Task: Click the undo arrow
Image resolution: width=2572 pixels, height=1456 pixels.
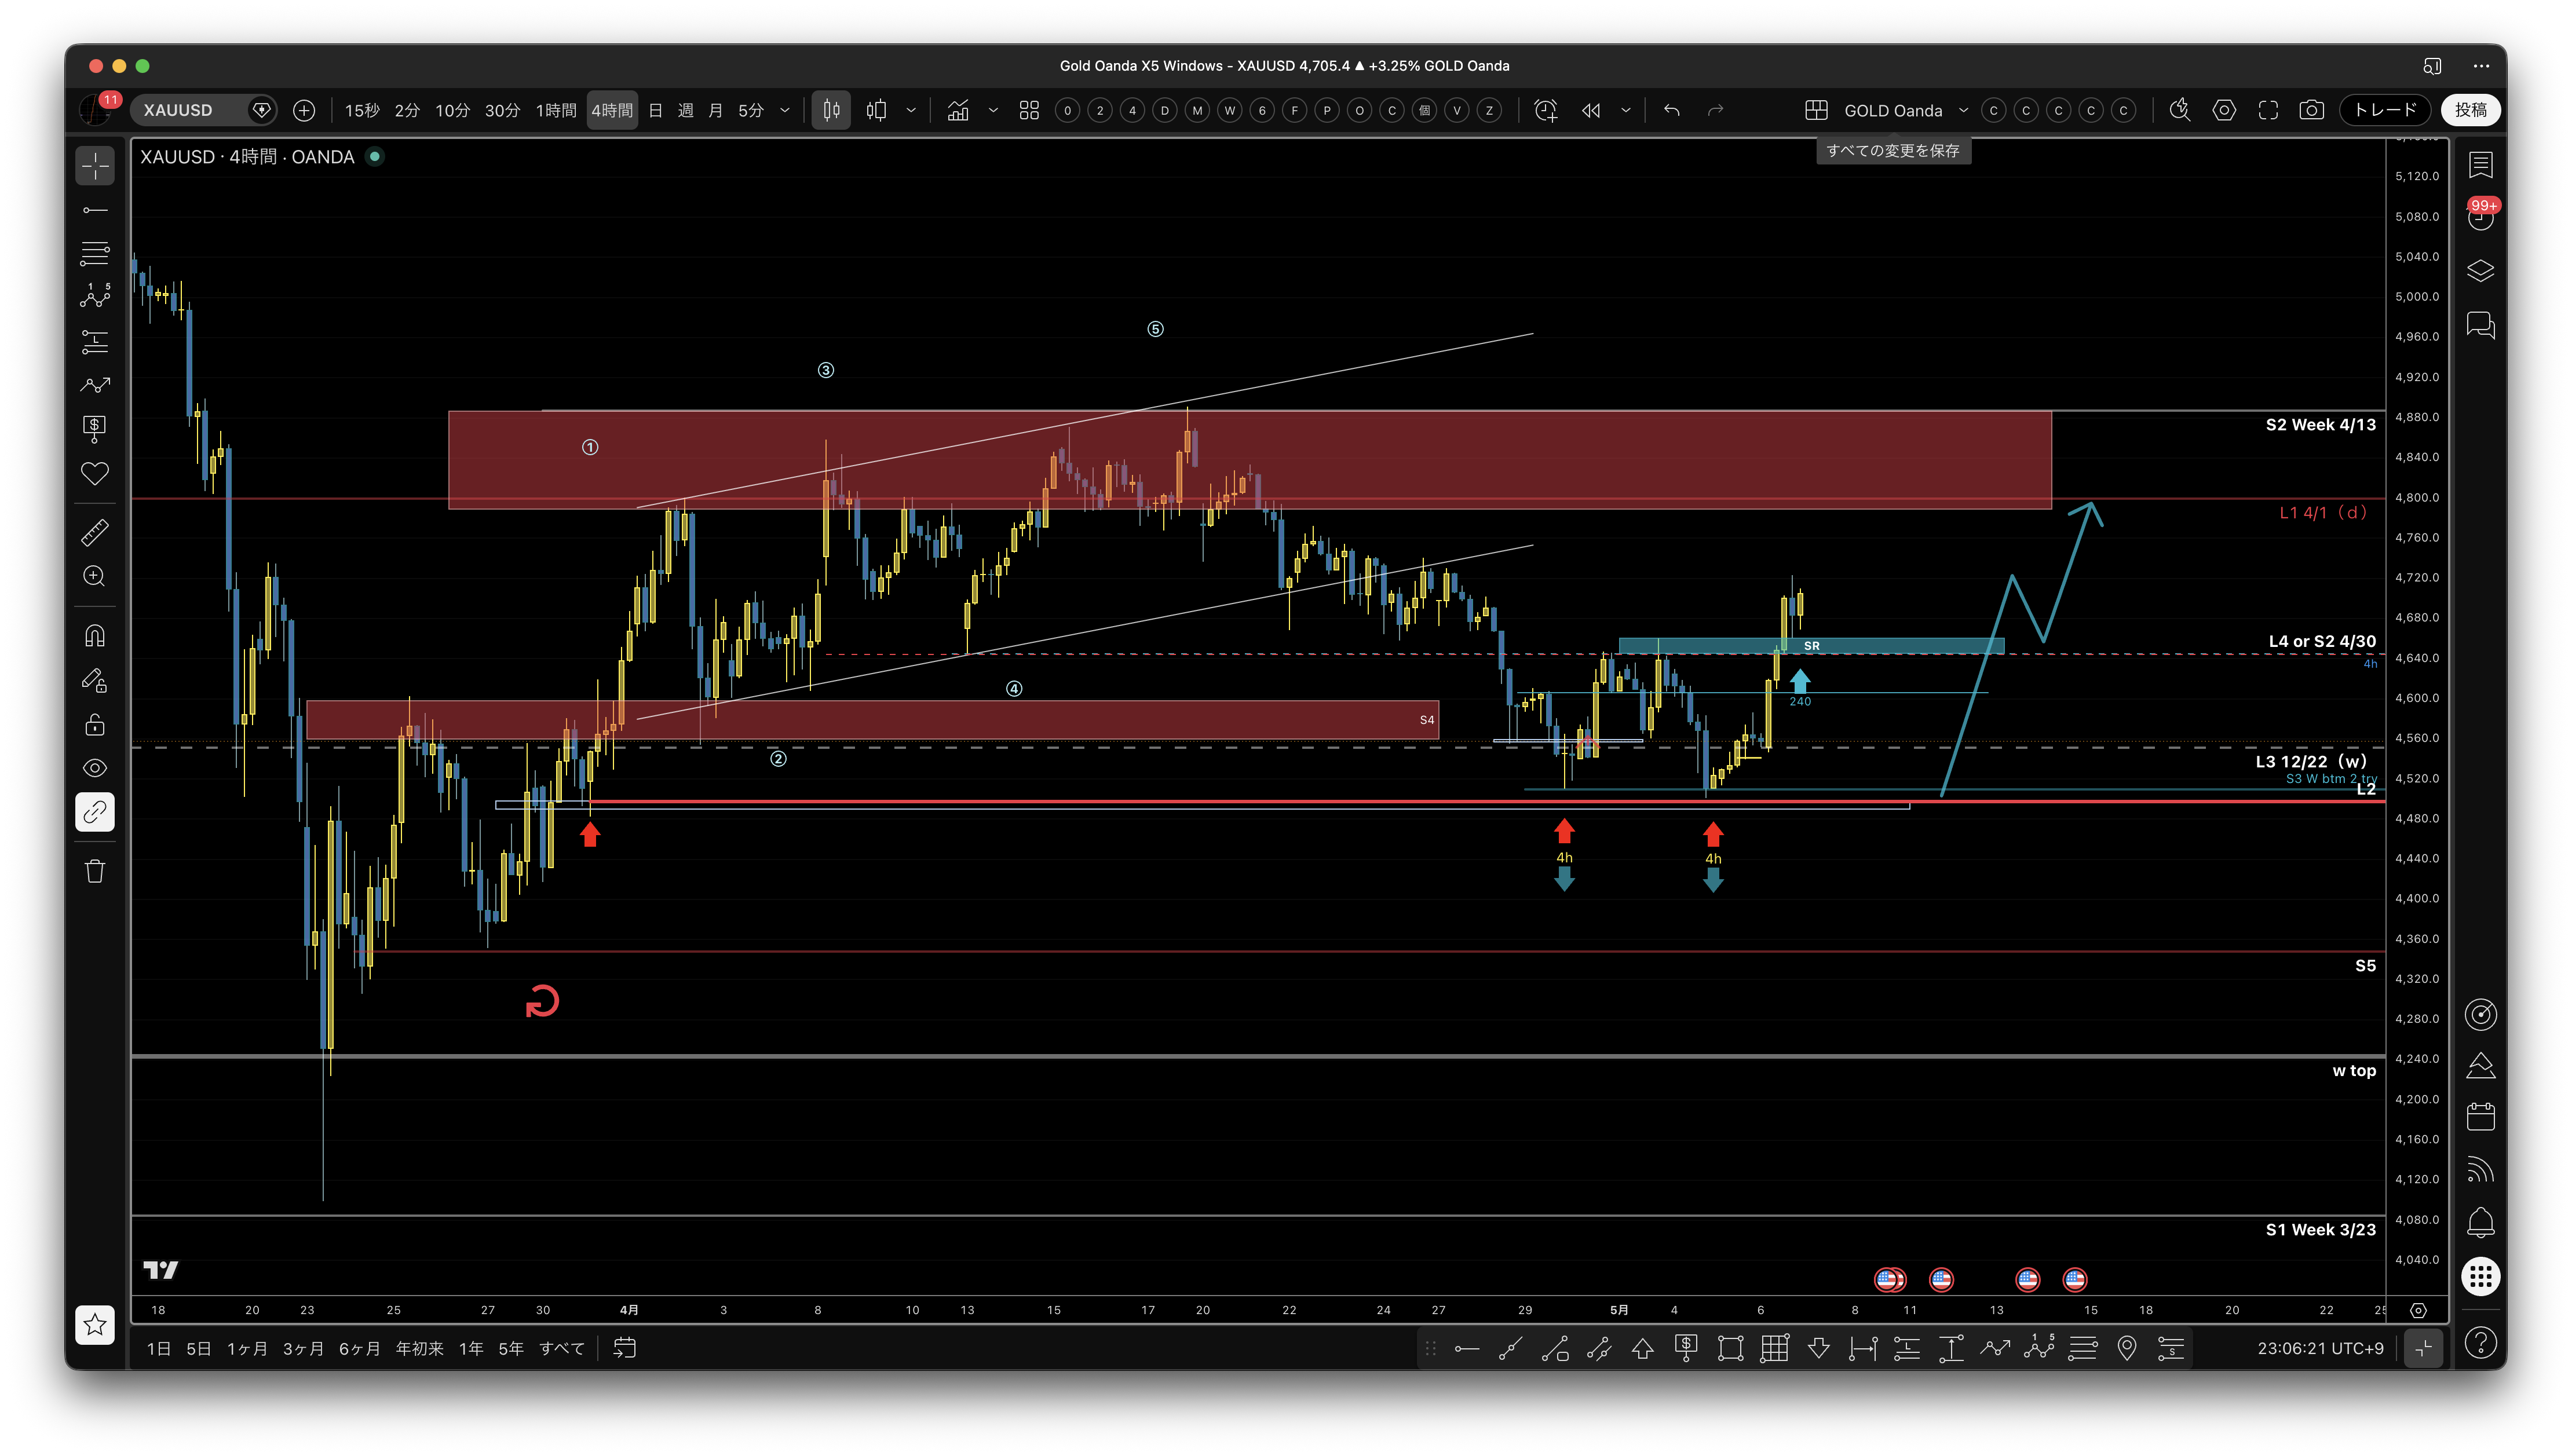Action: tap(1671, 110)
